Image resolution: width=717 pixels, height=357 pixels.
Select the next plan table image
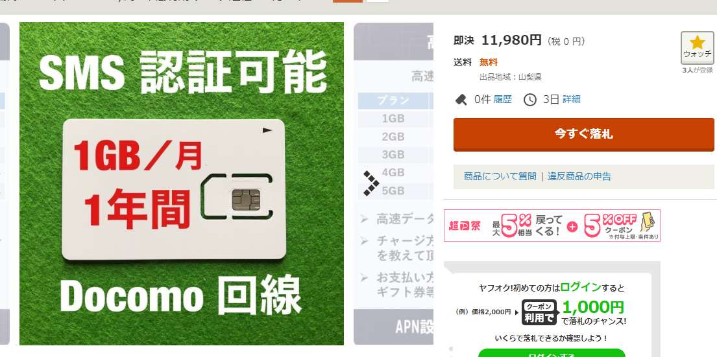point(394,183)
